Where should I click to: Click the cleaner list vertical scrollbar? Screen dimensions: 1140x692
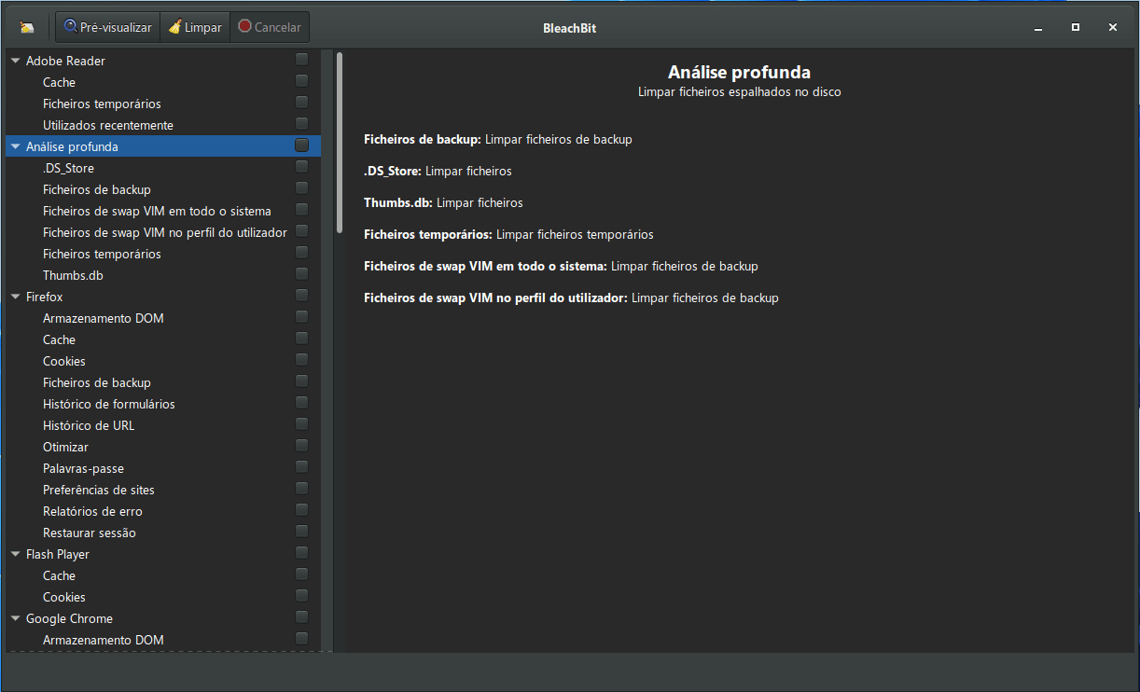click(x=340, y=143)
